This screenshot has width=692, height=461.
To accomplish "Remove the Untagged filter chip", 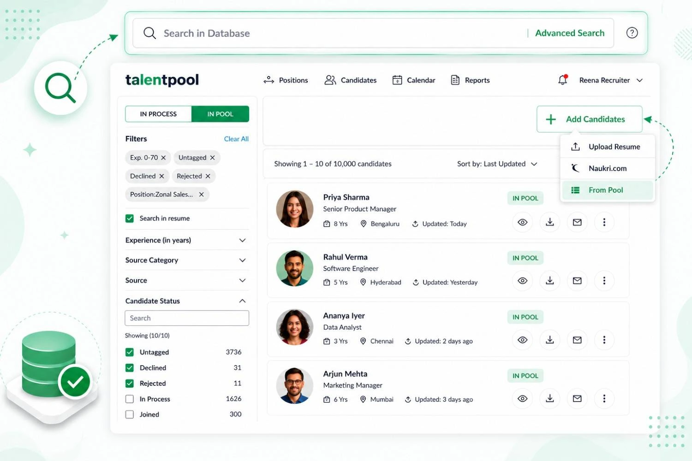I will 212,158.
